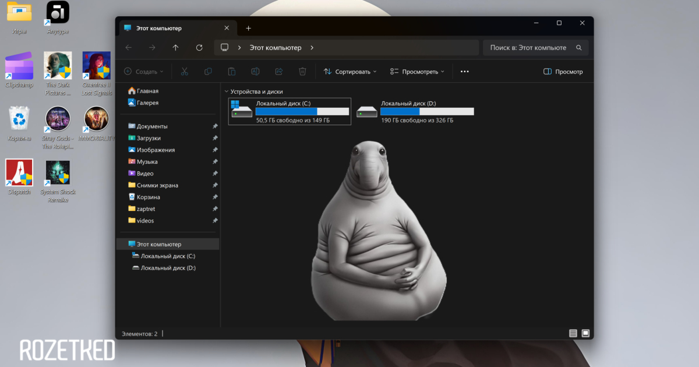
Task: Collapse the Устройства и диски group
Action: [226, 91]
